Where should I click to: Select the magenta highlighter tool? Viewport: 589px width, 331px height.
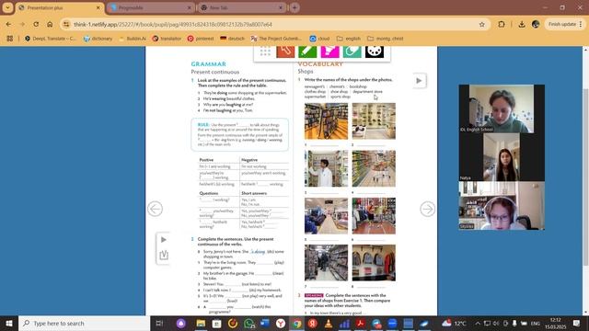(x=329, y=51)
